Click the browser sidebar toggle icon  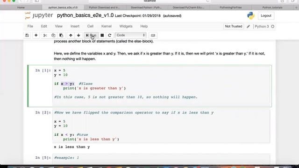tap(37, 1)
